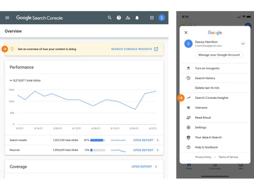
Task: Click the external link icon beside Search Console Insights
Action: click(x=156, y=49)
